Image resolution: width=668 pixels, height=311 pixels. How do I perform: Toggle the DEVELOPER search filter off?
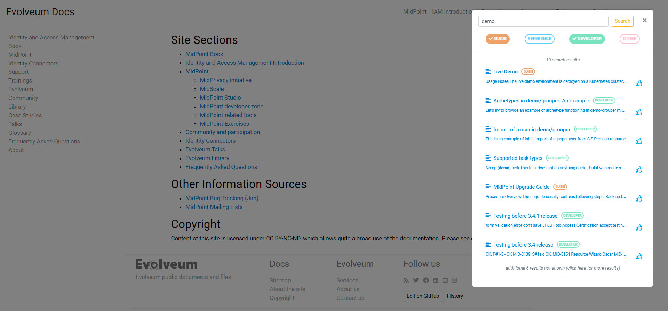coord(587,39)
